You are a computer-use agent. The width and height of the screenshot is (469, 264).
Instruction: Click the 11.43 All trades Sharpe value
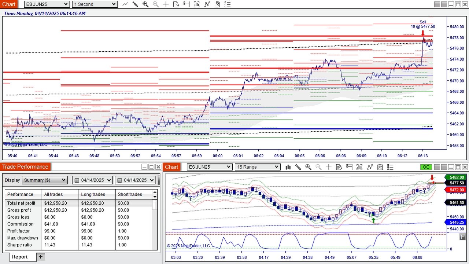pyautogui.click(x=50, y=245)
